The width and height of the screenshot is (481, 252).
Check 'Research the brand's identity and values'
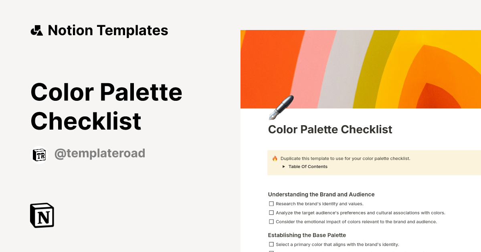271,204
